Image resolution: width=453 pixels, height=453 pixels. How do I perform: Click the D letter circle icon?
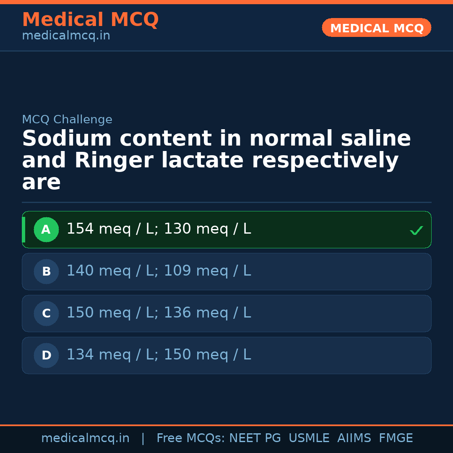(x=46, y=355)
